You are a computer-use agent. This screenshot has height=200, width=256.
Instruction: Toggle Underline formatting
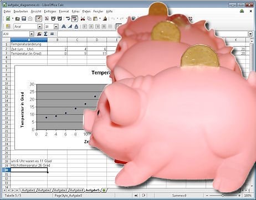point(76,27)
